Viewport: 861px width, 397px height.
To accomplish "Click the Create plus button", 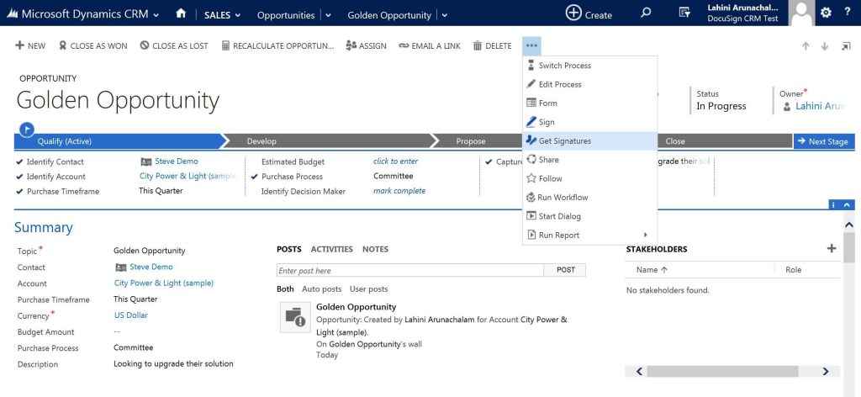I will pos(589,13).
